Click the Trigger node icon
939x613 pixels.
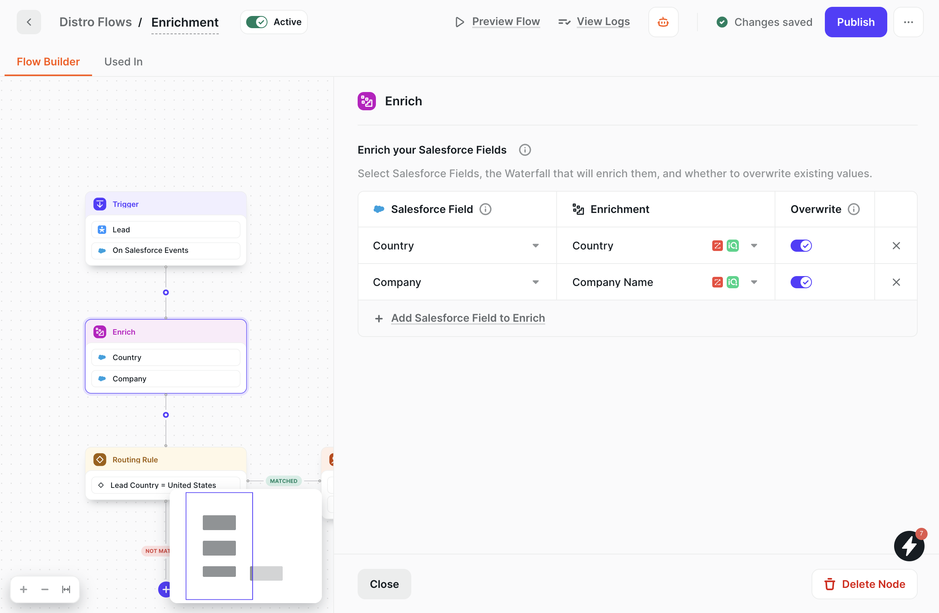[99, 204]
